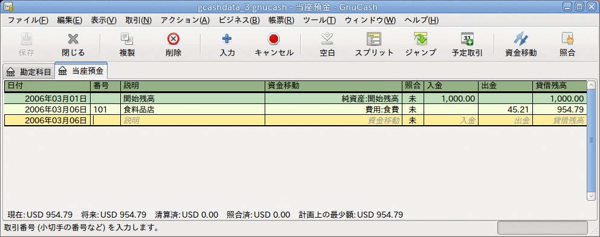This screenshot has height=237, width=600.
Task: Click the blank row 資金移動 field
Action: (x=334, y=120)
